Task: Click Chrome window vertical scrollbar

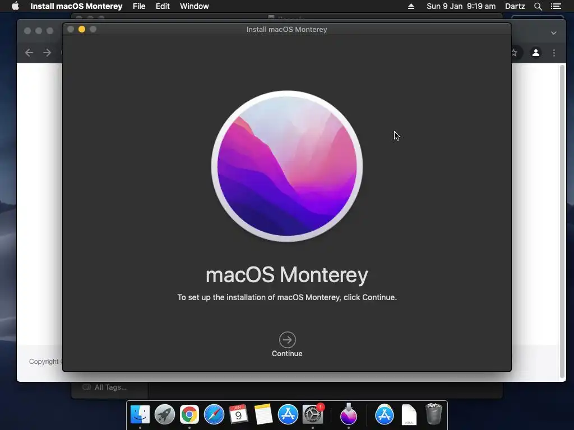Action: [562, 222]
